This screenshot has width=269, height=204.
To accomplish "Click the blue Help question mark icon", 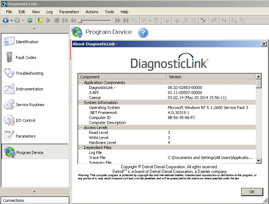I will click(143, 33).
